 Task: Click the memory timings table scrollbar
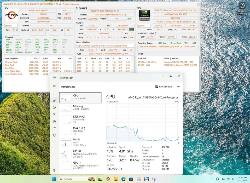point(133,66)
